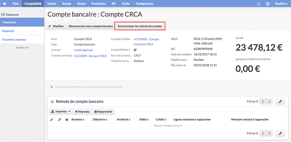This screenshot has height=142, width=291.
Task: Open the Achats menu
Action: click(67, 3)
